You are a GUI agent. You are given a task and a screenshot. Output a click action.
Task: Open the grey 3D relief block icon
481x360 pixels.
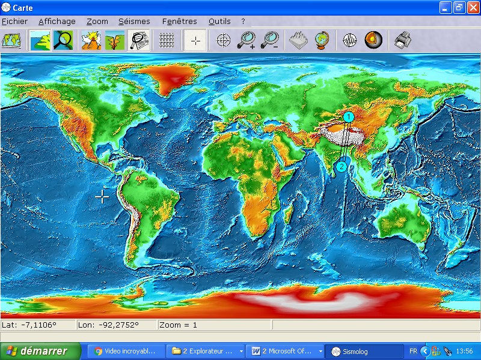[298, 40]
